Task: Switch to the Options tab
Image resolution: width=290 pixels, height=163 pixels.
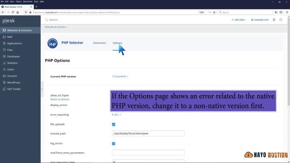Action: 117,43
